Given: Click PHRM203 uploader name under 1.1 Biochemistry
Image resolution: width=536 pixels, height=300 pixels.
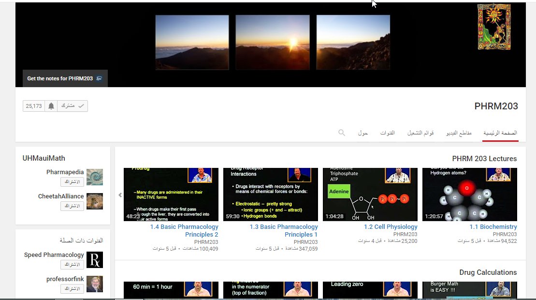Looking at the screenshot, I should point(505,234).
